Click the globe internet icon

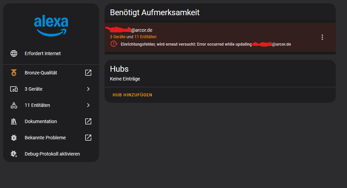(x=14, y=53)
